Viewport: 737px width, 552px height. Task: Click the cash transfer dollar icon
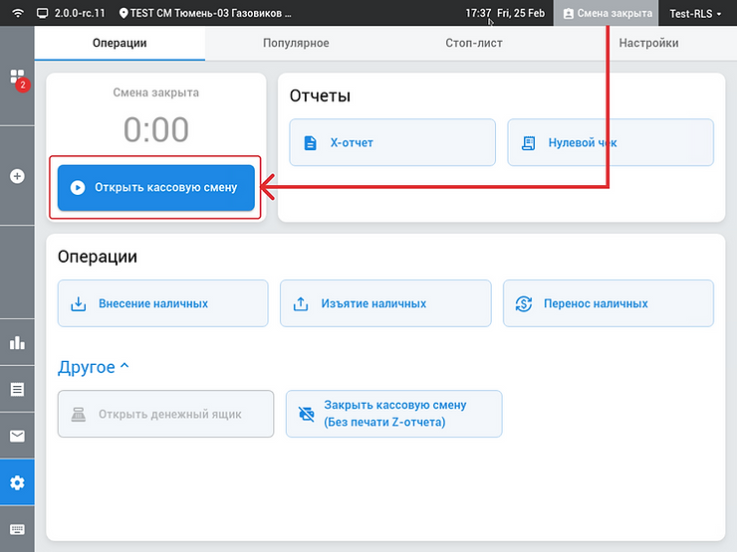(x=524, y=303)
